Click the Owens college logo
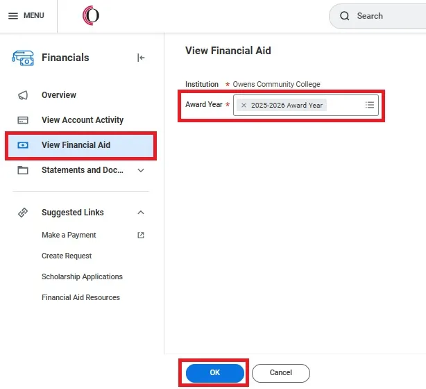 point(91,15)
